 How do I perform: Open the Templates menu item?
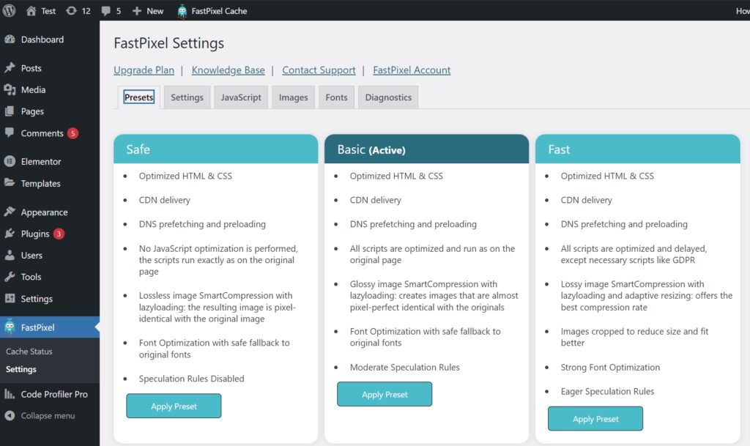50,183
